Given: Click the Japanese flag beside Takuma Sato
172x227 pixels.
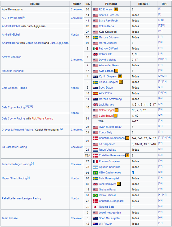Looking at the screenshot, I should point(95,207).
